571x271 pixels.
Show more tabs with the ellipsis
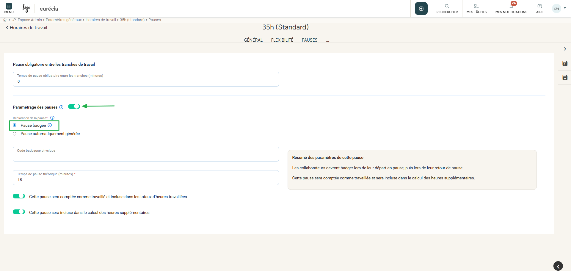pyautogui.click(x=327, y=40)
